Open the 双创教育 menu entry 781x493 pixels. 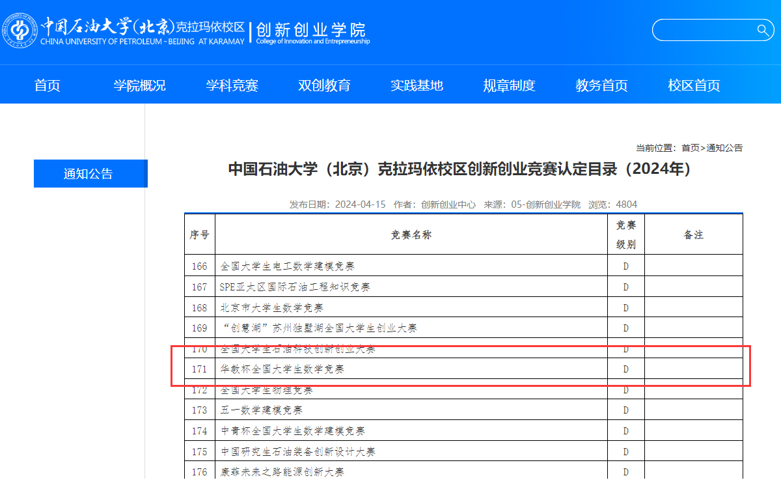point(324,85)
